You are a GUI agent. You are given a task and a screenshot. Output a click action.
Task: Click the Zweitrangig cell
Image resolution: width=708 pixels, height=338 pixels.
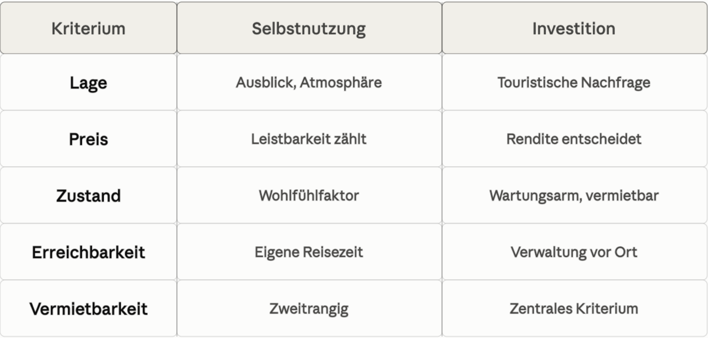tap(309, 309)
